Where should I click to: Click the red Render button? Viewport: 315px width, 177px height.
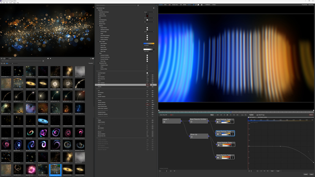click(x=311, y=115)
